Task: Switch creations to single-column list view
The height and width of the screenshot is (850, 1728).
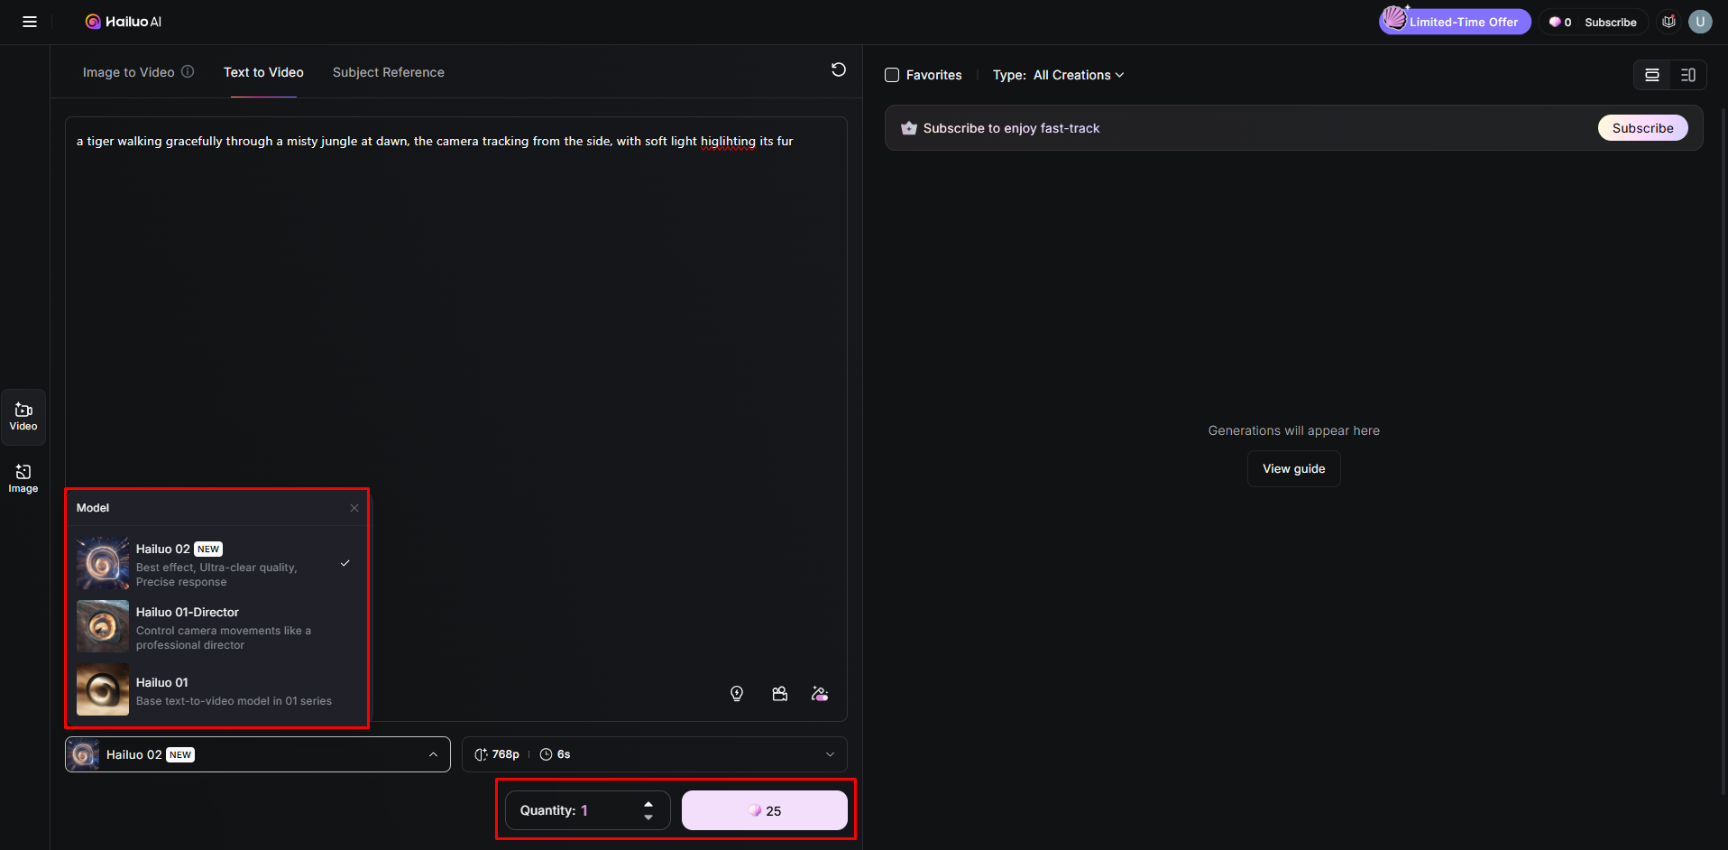Action: 1652,75
